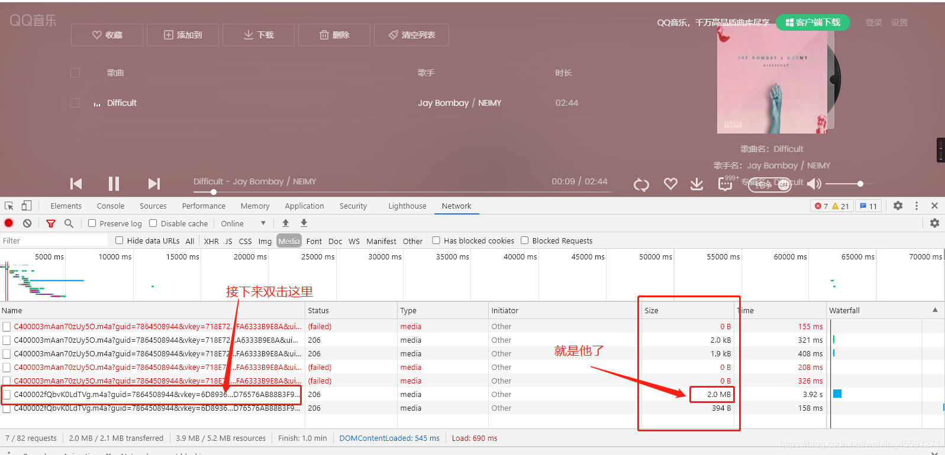The width and height of the screenshot is (945, 455).
Task: Enable the Preserve log checkbox
Action: [92, 223]
